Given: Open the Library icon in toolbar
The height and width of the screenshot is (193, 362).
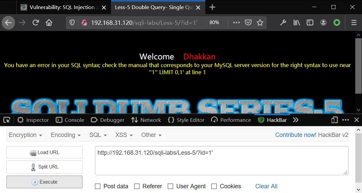Looking at the screenshot, I should point(297,22).
